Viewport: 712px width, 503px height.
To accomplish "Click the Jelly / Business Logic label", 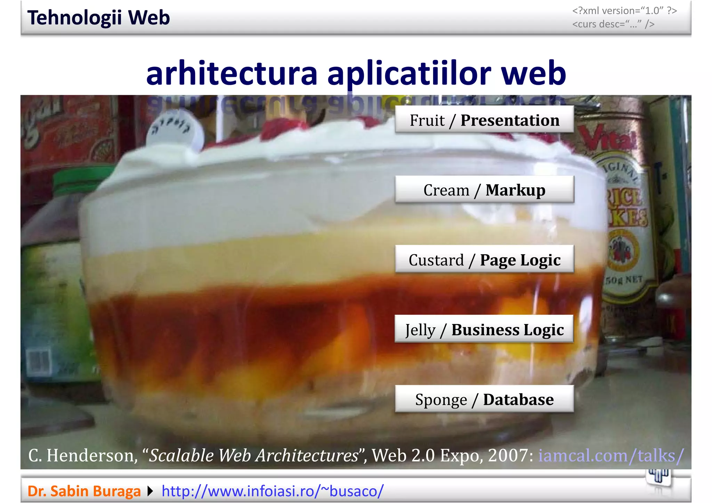I will (484, 329).
